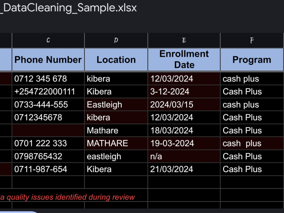The width and height of the screenshot is (284, 213).
Task: Select date 12/03/2024 beside 0712 345 678
Action: click(184, 79)
